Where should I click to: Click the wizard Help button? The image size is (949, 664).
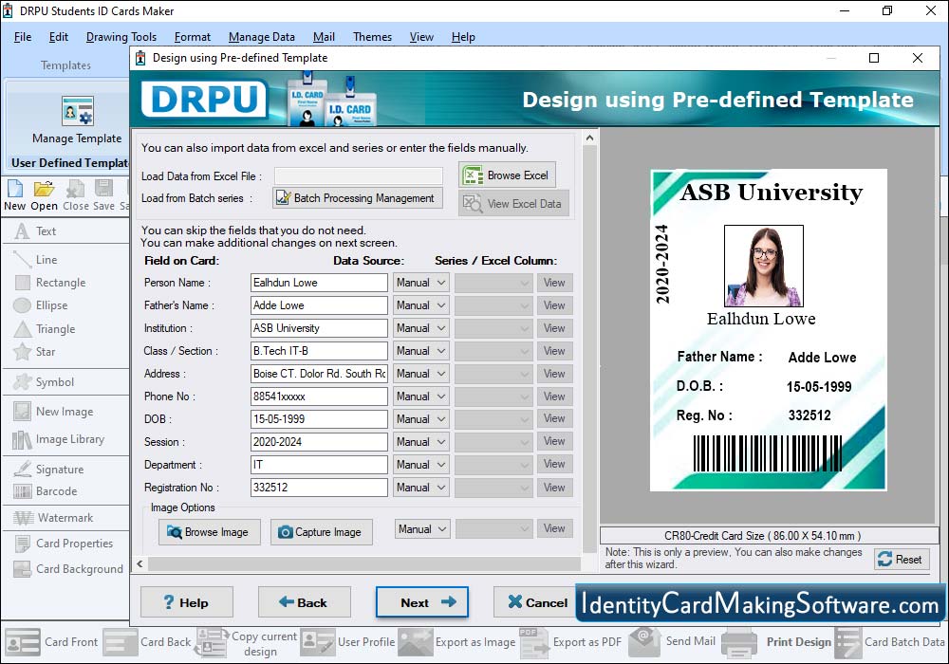pos(186,602)
